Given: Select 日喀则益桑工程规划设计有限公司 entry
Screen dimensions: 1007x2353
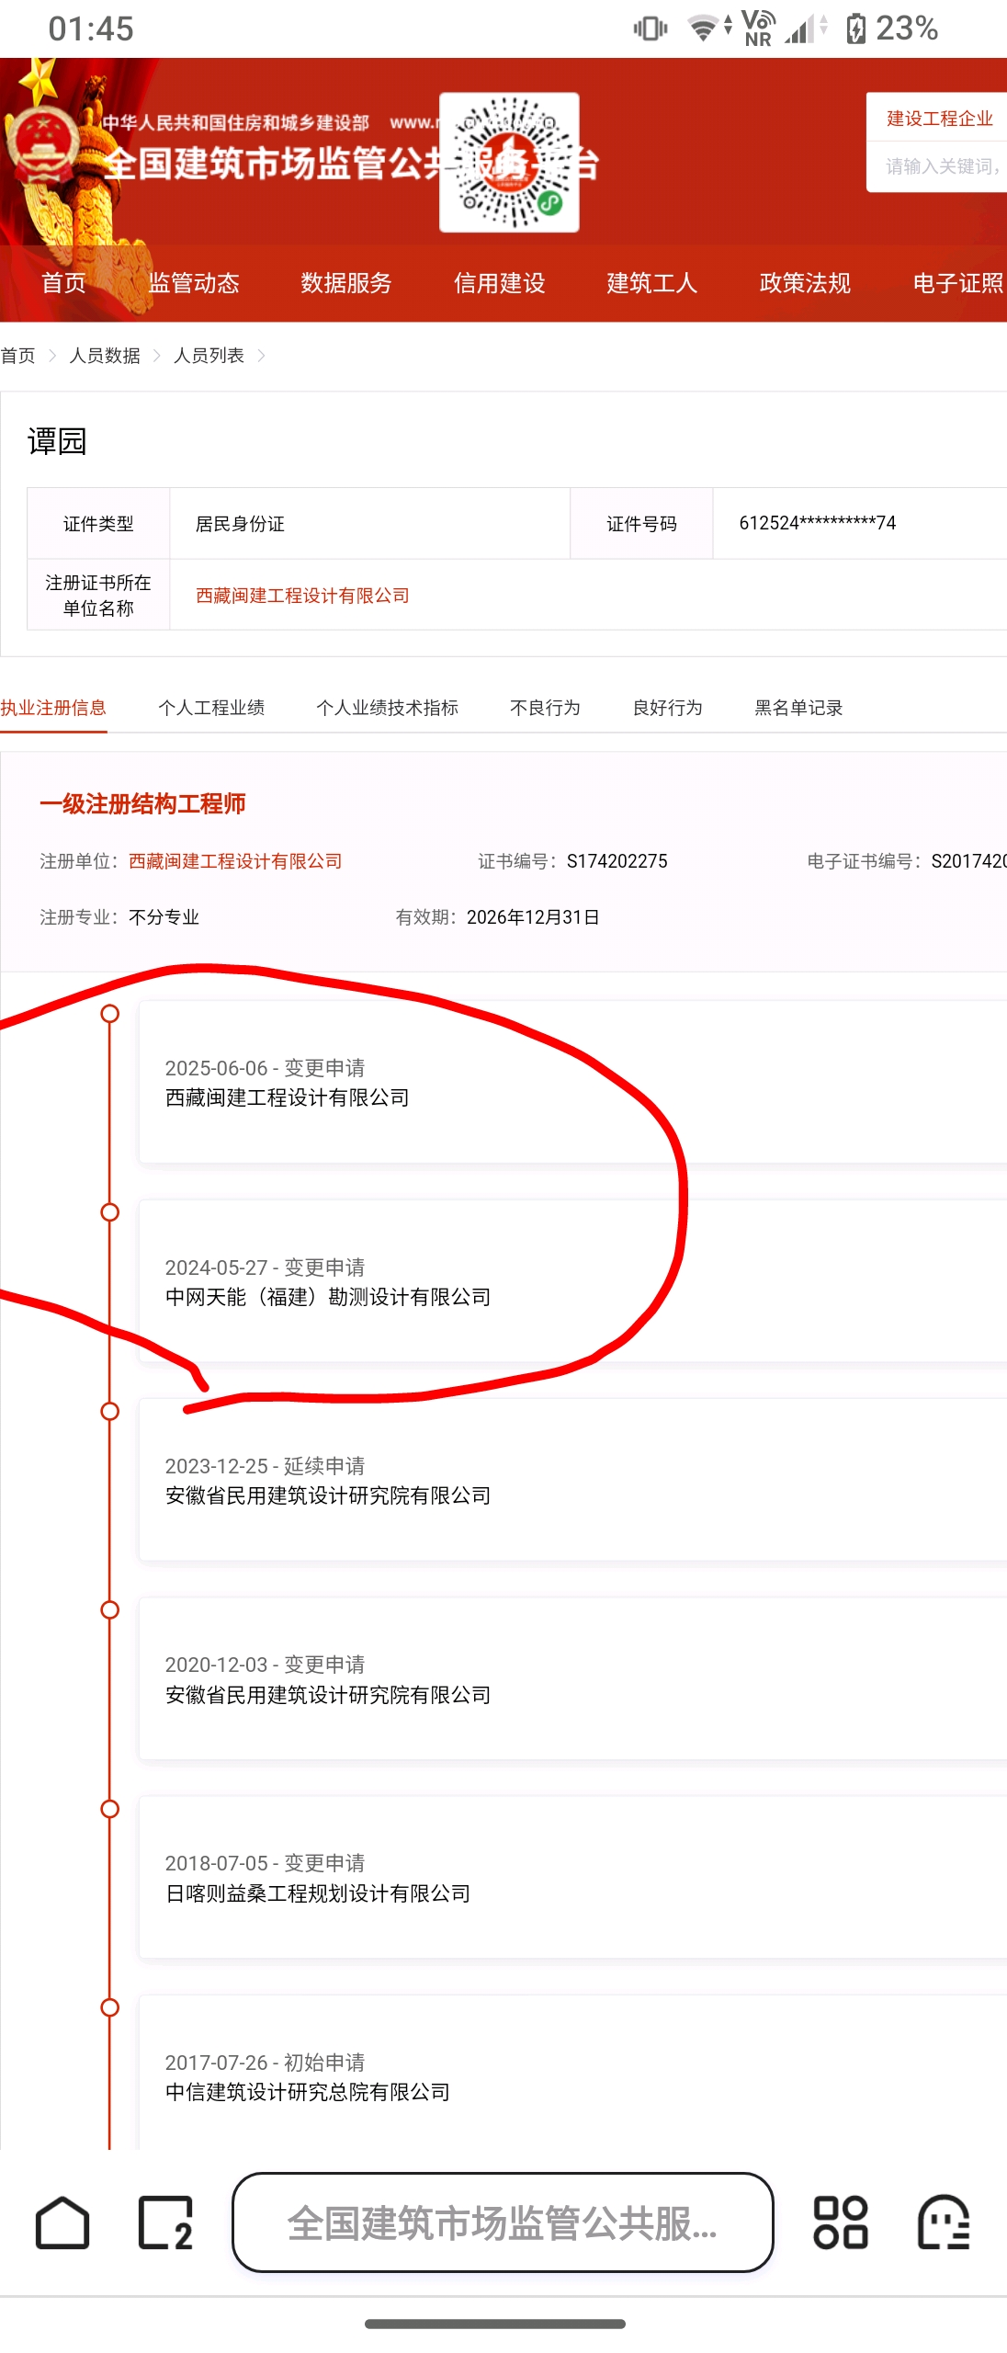Looking at the screenshot, I should click(x=318, y=1893).
